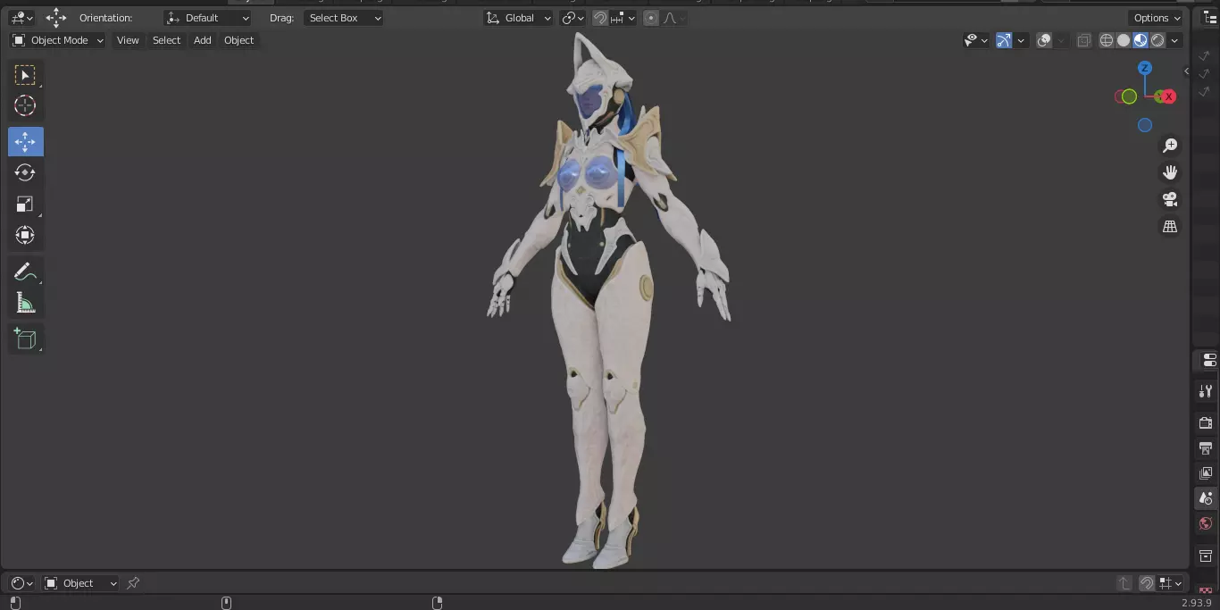Viewport: 1220px width, 610px height.
Task: Switch perspective/orthographic grid icon
Action: [x=1170, y=227]
